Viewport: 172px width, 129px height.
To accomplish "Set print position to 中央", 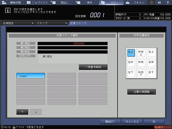I will point(141,63).
